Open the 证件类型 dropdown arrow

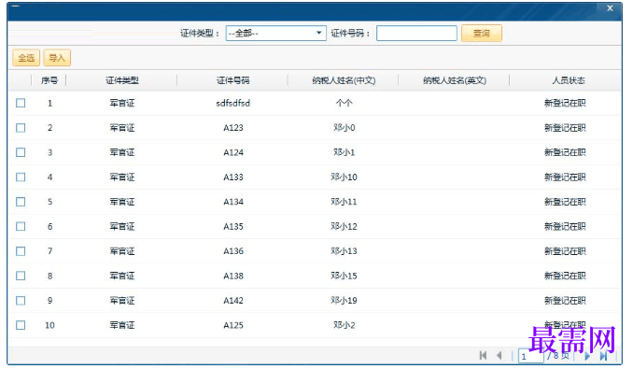coord(319,33)
